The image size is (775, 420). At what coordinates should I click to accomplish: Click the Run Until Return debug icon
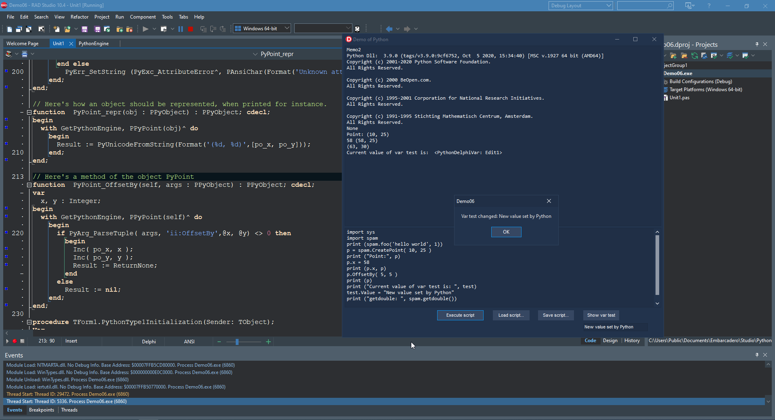click(223, 29)
